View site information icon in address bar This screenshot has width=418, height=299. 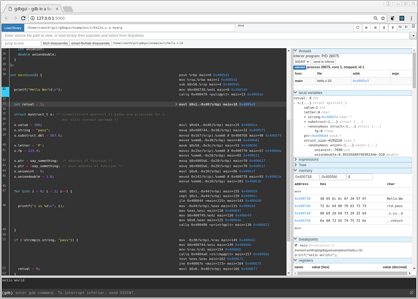(x=33, y=18)
